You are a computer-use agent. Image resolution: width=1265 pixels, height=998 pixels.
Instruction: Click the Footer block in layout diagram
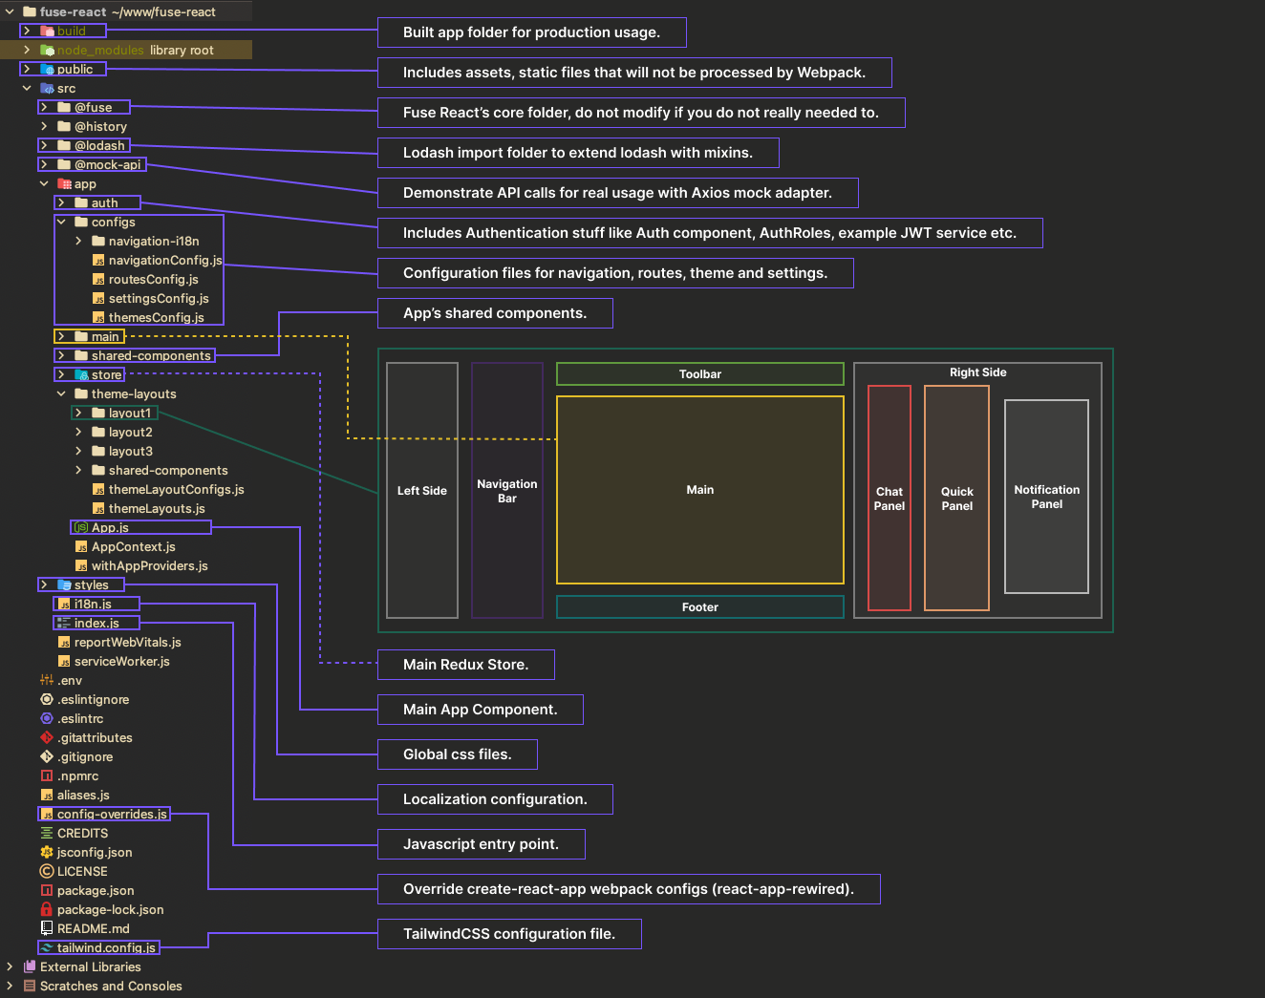tap(699, 607)
